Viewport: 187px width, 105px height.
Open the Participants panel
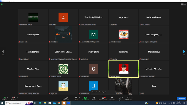coord(65,98)
